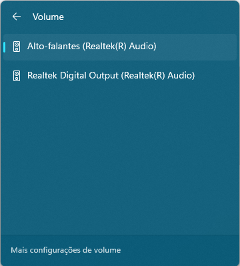The height and width of the screenshot is (266, 240).
Task: Open more volume settings link at bottom
Action: [x=66, y=250]
